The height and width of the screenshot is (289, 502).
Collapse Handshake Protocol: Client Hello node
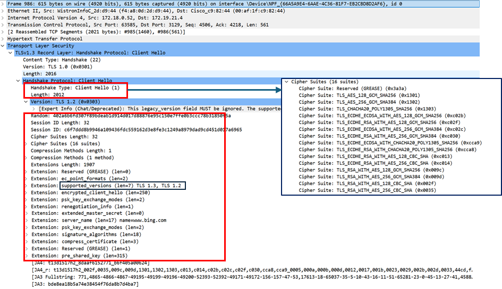pos(18,81)
